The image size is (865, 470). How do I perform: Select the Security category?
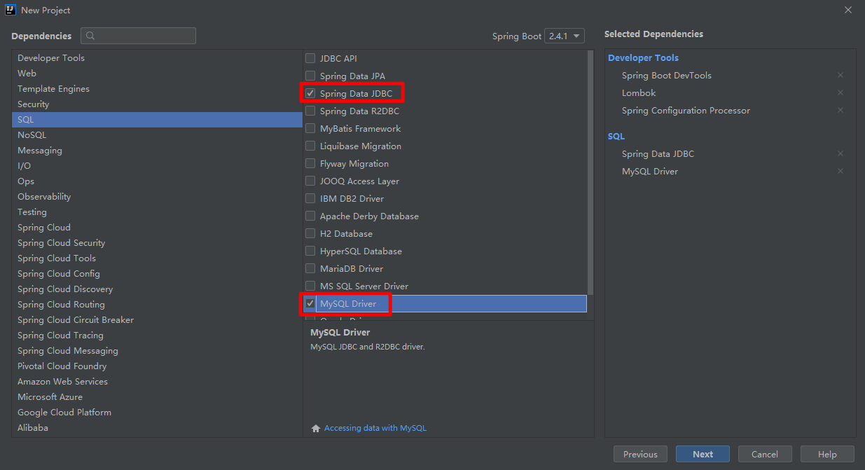(157, 104)
